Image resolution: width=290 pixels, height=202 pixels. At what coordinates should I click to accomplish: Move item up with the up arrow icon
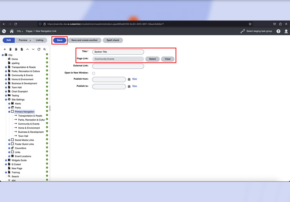[28, 49]
